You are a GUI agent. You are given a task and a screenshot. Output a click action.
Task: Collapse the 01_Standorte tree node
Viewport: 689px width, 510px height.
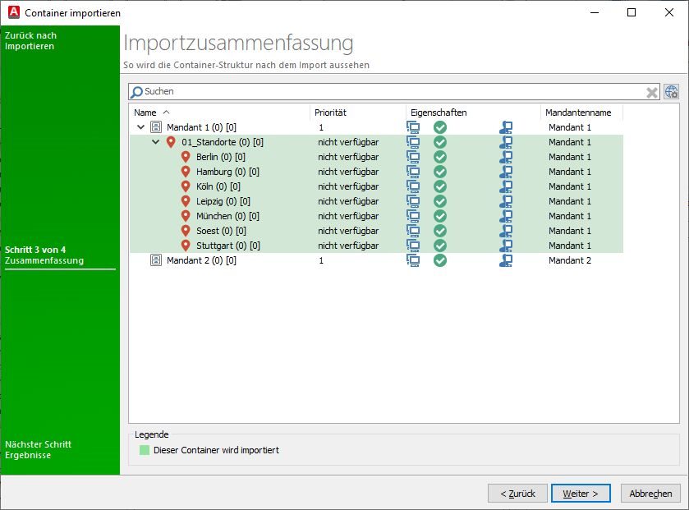tap(155, 142)
